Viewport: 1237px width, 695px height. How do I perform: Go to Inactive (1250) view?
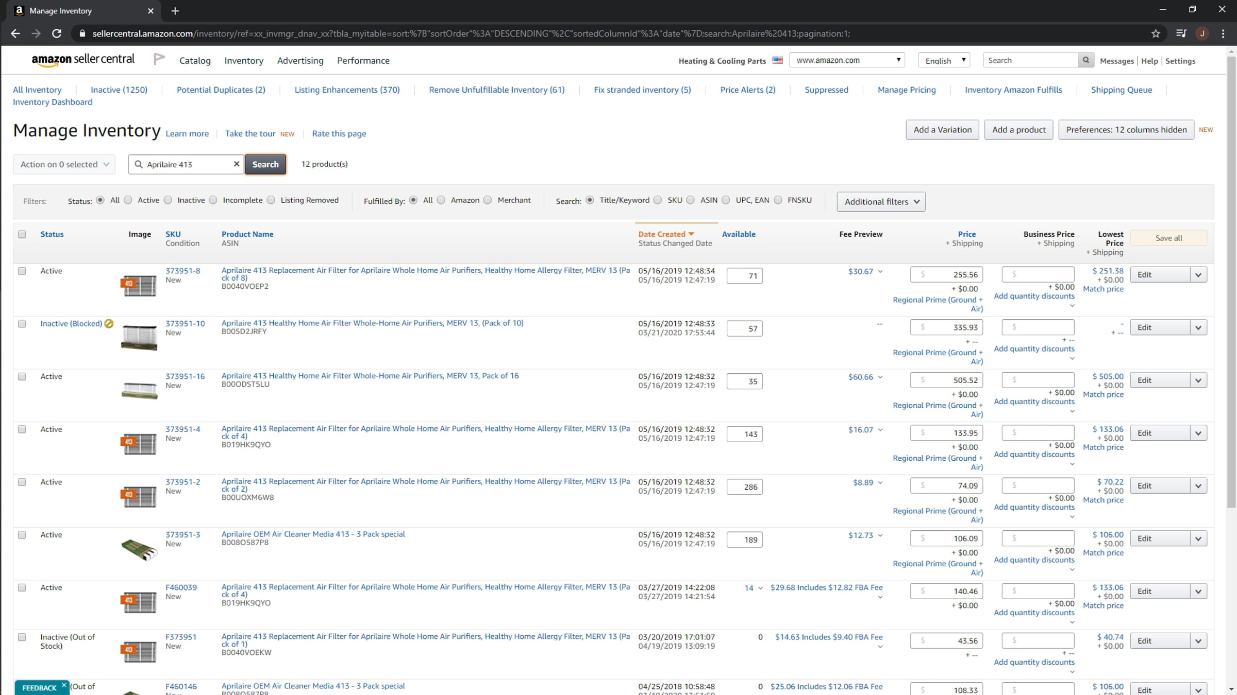click(x=119, y=90)
